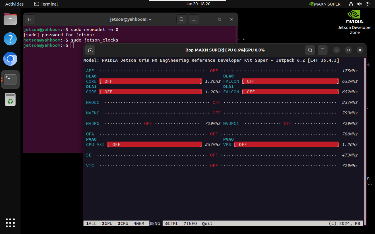Click NVENC engine label
This screenshot has width=375, height=234.
[93, 113]
